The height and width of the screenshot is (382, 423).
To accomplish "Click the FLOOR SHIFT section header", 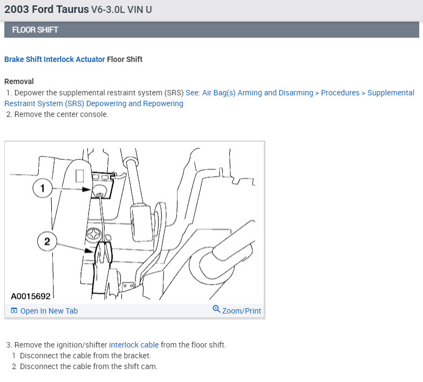I will point(211,30).
